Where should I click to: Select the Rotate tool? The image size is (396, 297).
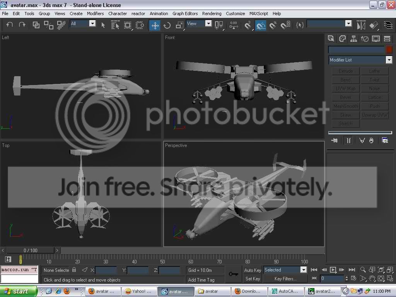(167, 25)
